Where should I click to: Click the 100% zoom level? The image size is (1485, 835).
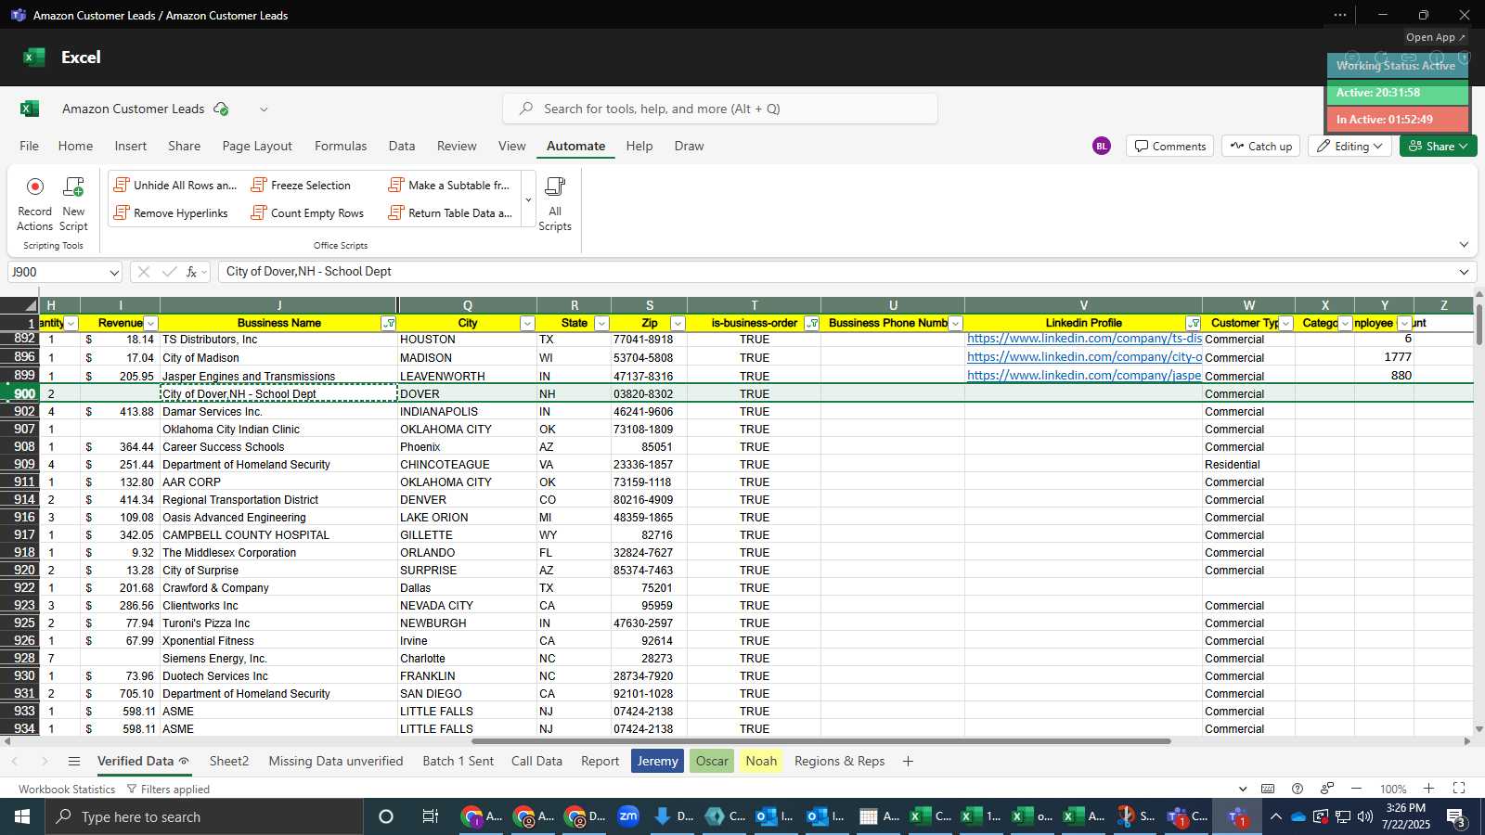pos(1393,790)
